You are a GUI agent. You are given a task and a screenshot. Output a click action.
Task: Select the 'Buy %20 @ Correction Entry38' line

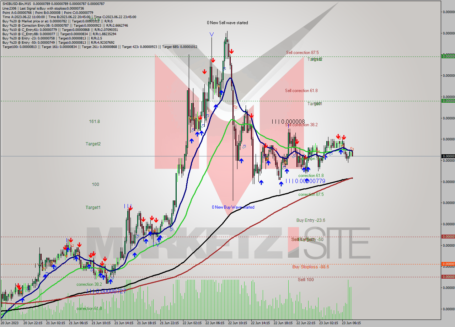(x=65, y=25)
